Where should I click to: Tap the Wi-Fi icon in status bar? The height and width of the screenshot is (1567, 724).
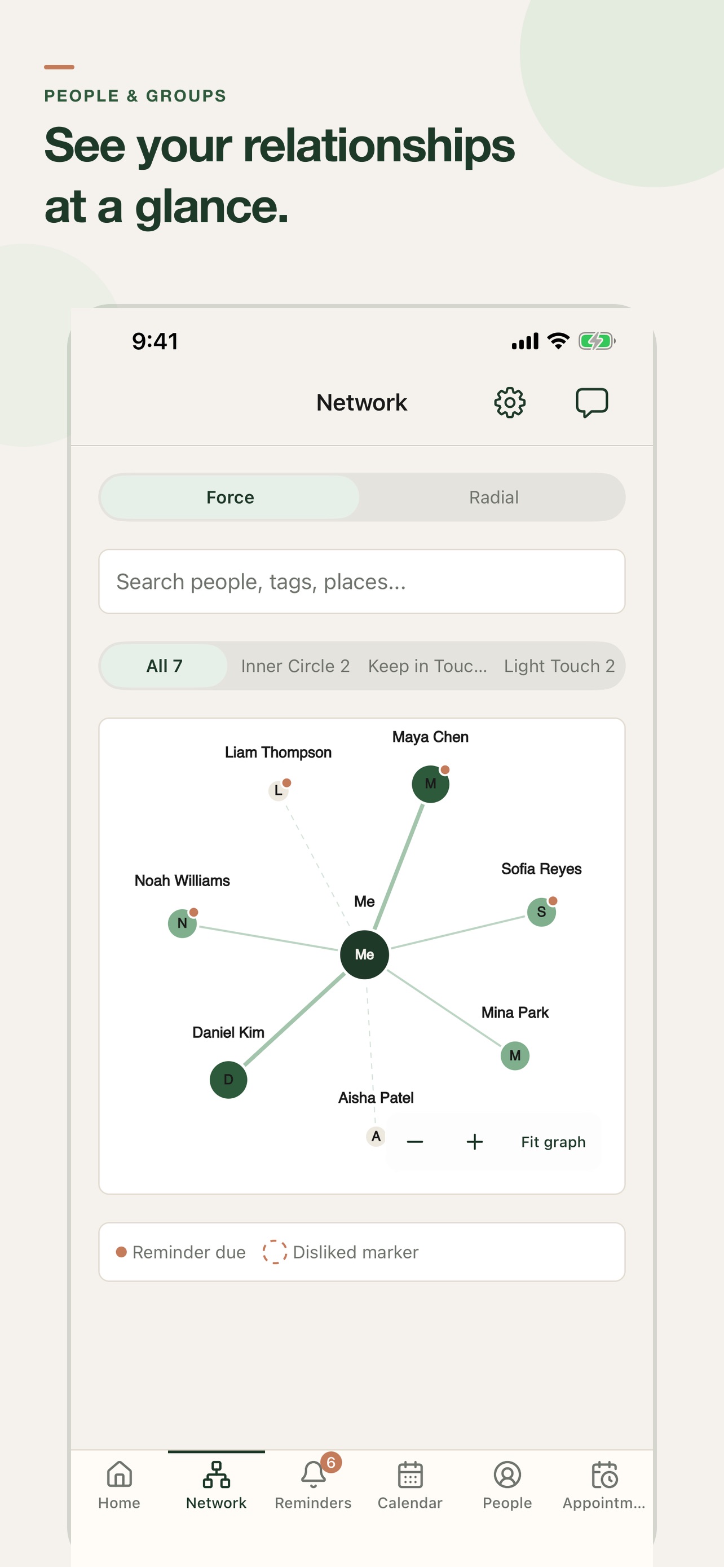(x=558, y=341)
